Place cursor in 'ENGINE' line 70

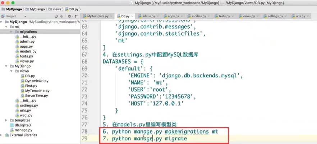click(185, 76)
